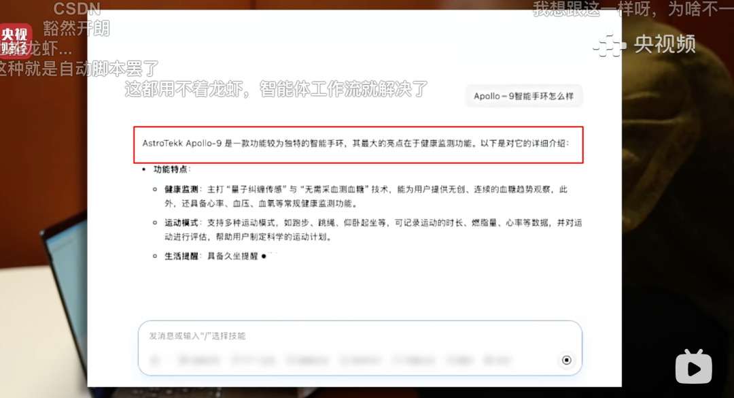This screenshot has height=398, width=734.
Task: Select the user question bubble Apollo-9智能手环怎么样
Action: coord(523,96)
